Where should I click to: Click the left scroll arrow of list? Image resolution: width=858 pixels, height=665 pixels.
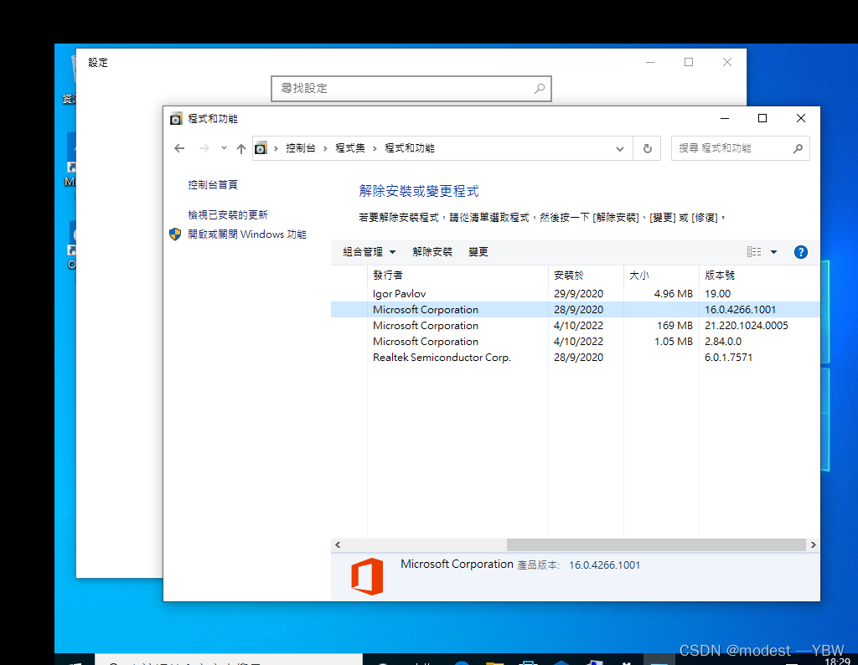(x=338, y=544)
